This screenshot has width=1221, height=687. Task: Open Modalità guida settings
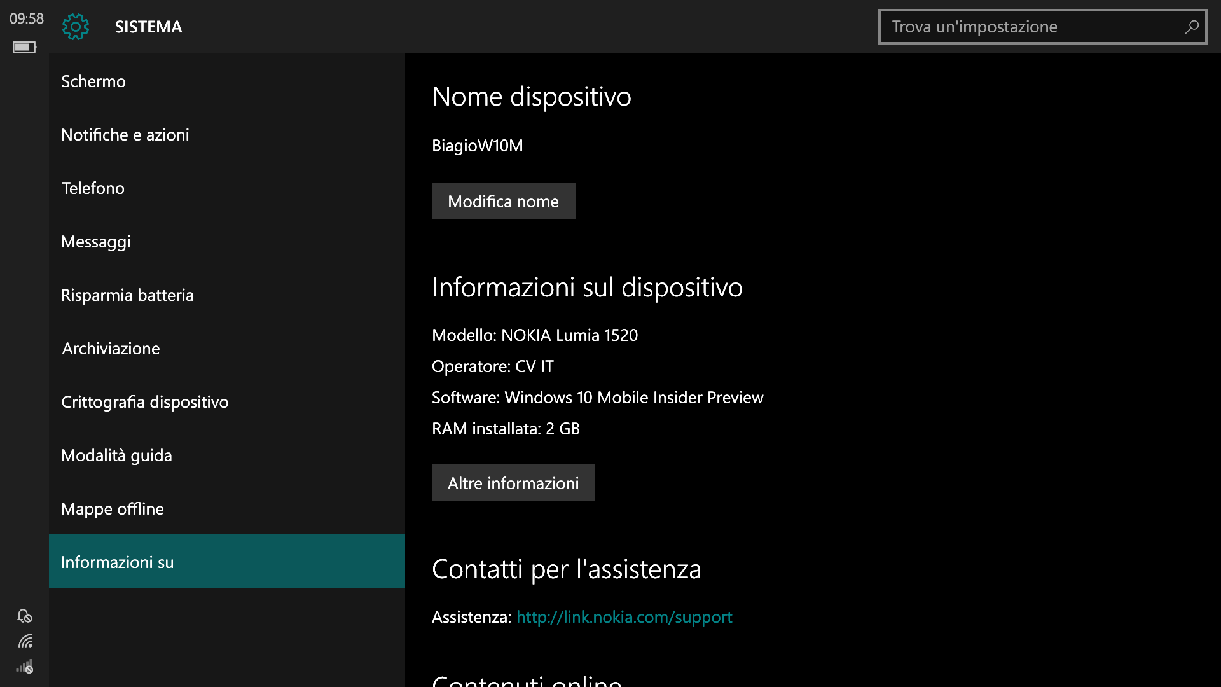pyautogui.click(x=227, y=455)
